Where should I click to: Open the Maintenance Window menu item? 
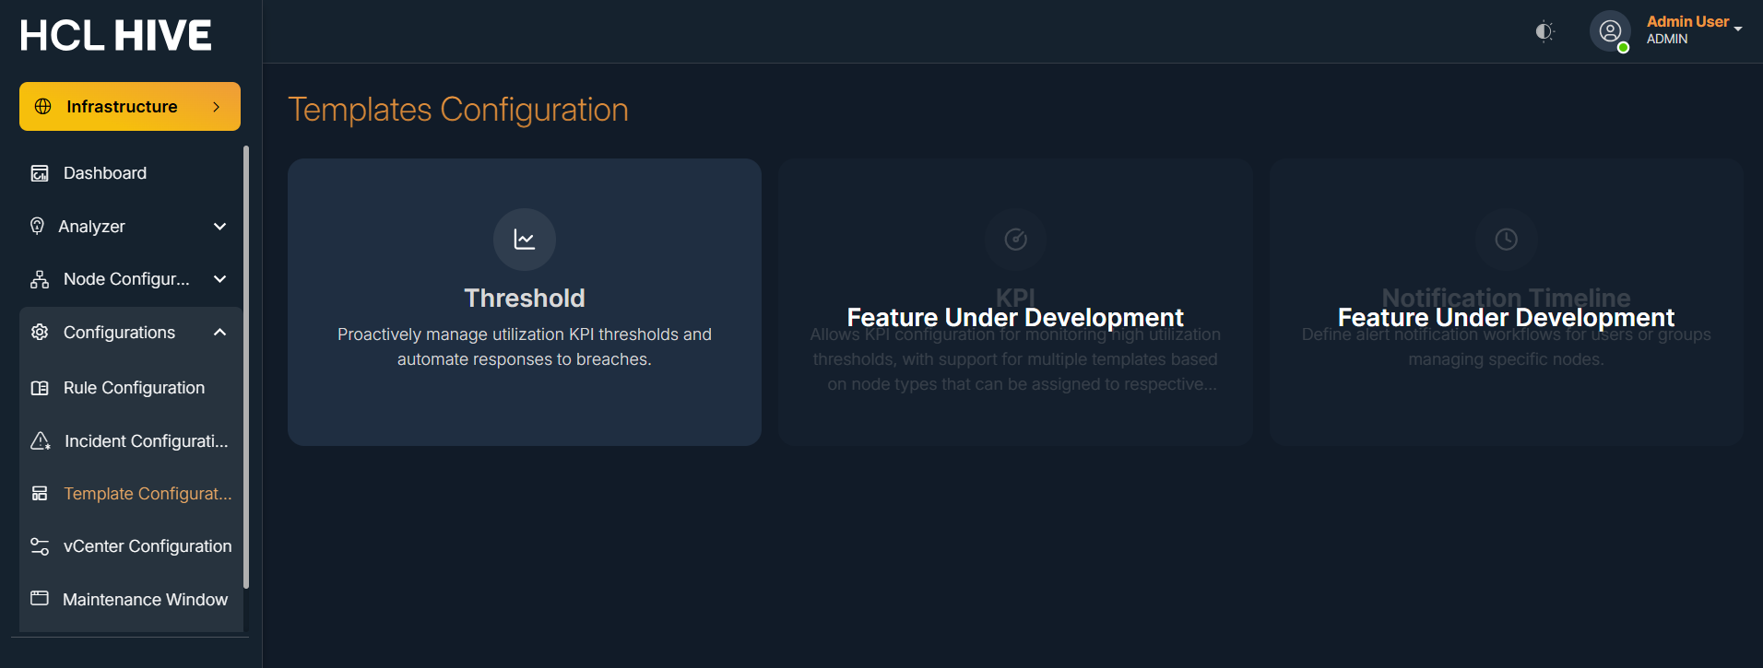tap(145, 600)
